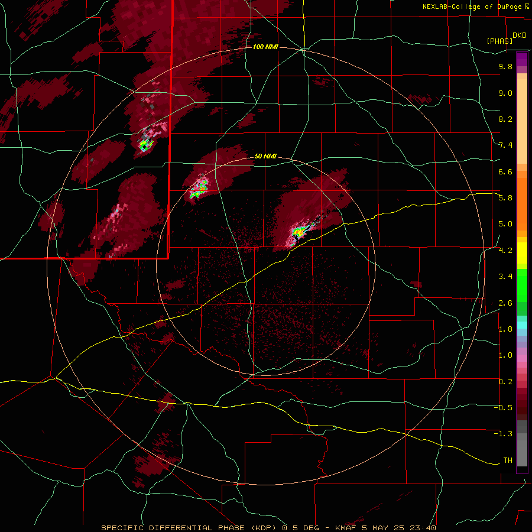The height and width of the screenshot is (532, 532).
Task: Click the 5.8 value on the color scale
Action: pos(505,198)
